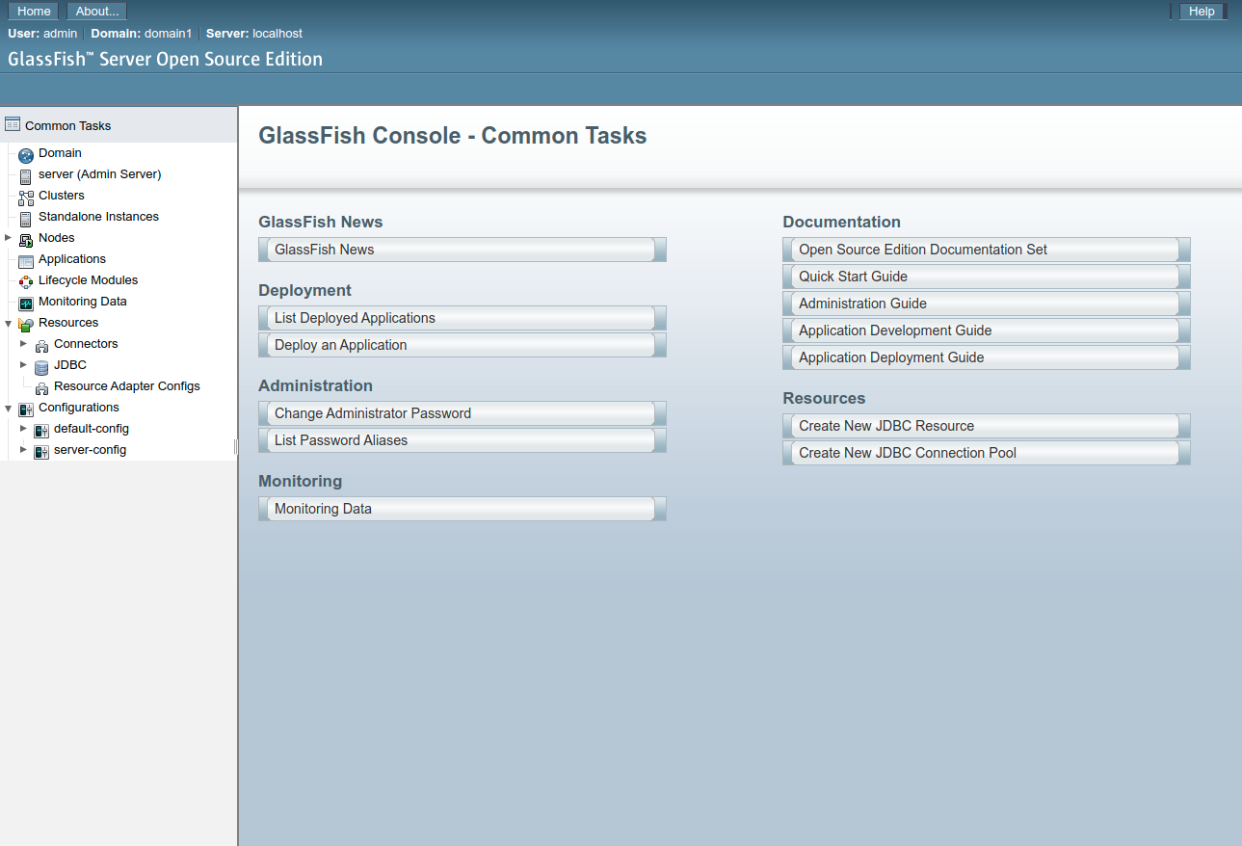1242x846 pixels.
Task: Click the server (Admin Server) icon
Action: click(x=26, y=175)
